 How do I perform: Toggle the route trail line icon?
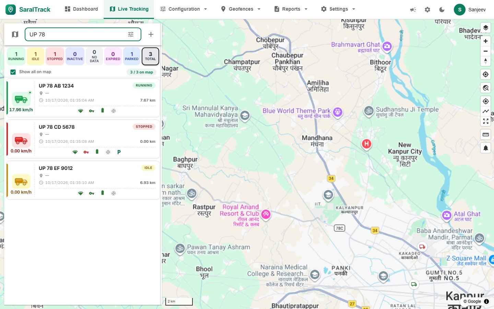(485, 111)
